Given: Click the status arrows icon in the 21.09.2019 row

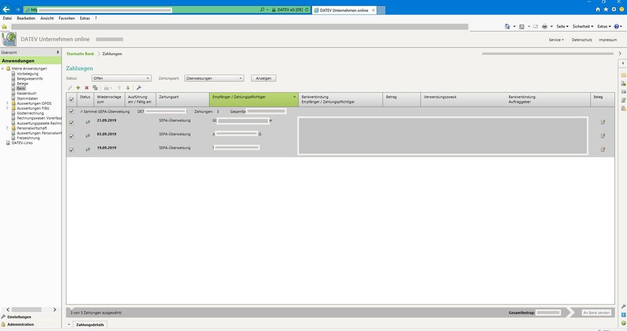Looking at the screenshot, I should click(x=87, y=122).
